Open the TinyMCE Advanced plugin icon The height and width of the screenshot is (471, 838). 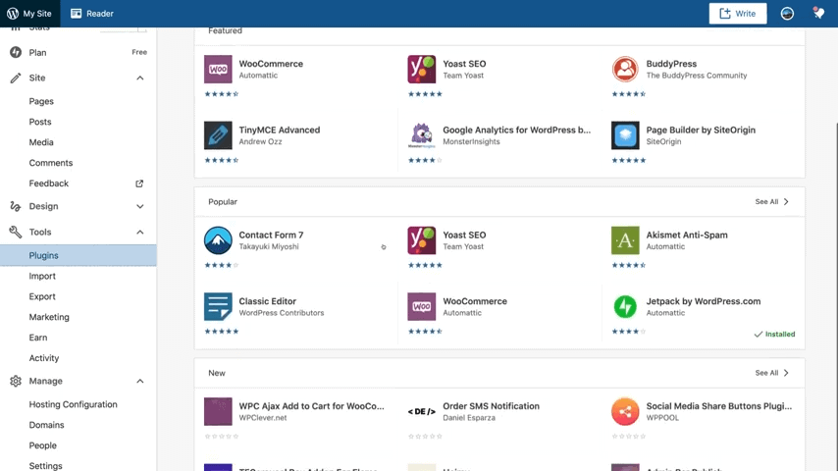tap(218, 135)
